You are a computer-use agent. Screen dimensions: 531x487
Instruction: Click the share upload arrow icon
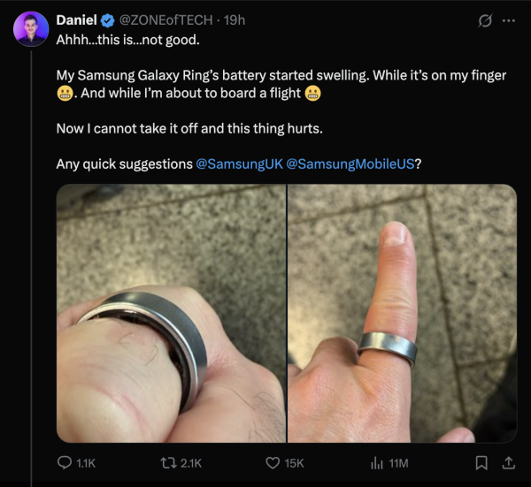[x=508, y=462]
